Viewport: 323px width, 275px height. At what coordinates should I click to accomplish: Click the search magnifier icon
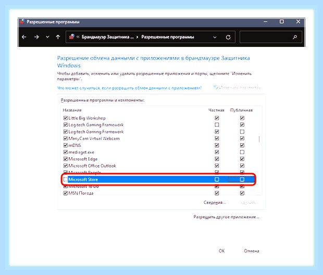[x=295, y=37]
